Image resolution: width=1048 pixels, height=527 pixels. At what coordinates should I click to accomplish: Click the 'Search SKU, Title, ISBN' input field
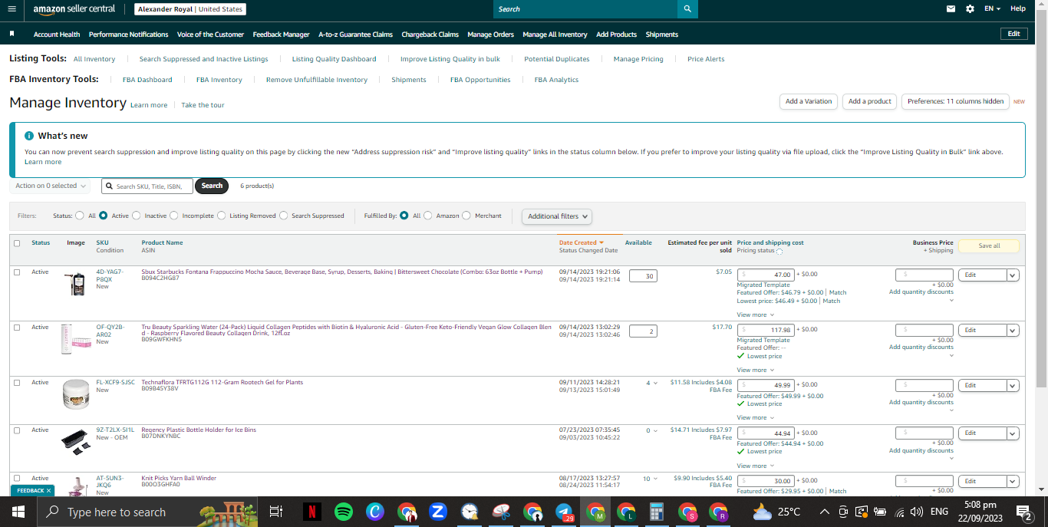click(147, 186)
